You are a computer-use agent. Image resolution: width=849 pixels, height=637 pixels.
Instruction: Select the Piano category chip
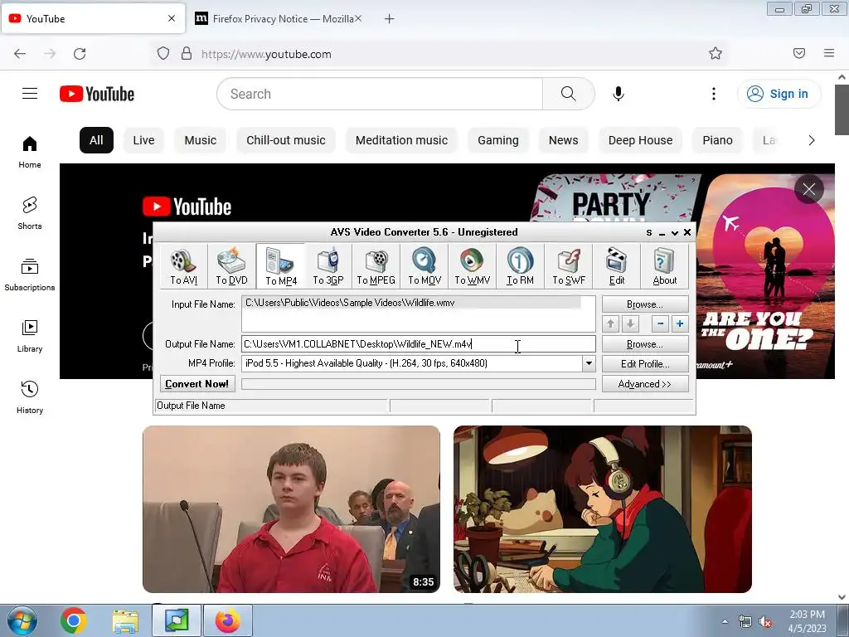click(717, 140)
